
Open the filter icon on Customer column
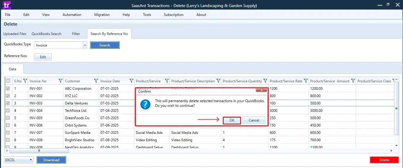click(96, 81)
